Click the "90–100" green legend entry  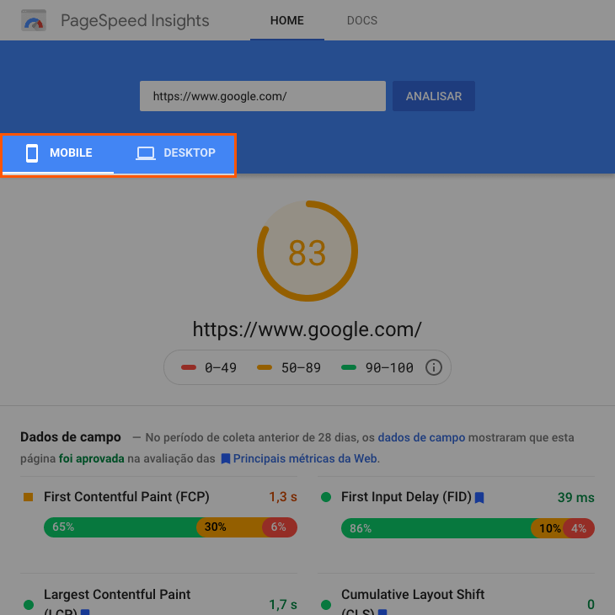tap(377, 367)
